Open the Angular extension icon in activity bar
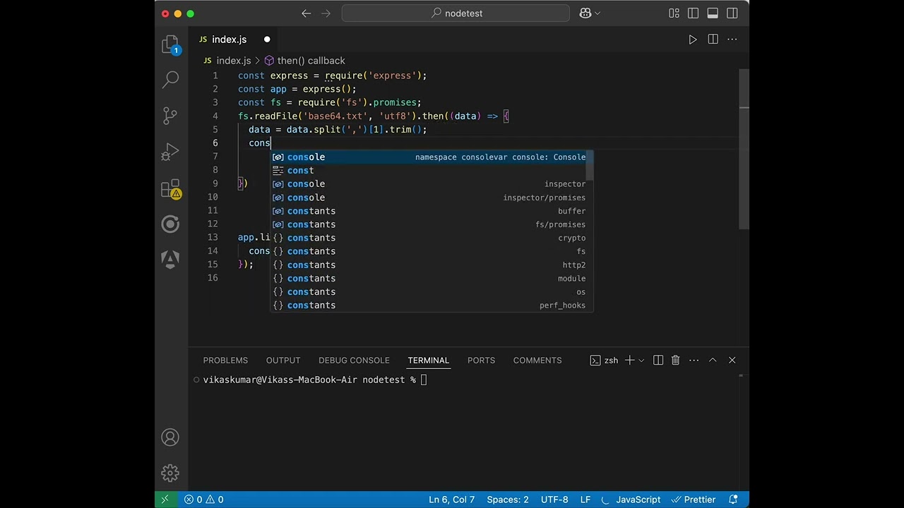The height and width of the screenshot is (508, 904). 170,260
